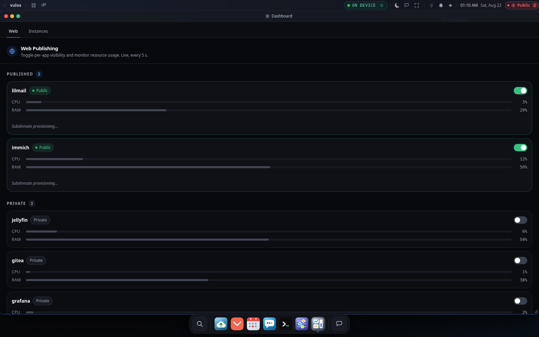Open the search launcher in the dock
This screenshot has width=539, height=337.
pyautogui.click(x=200, y=324)
